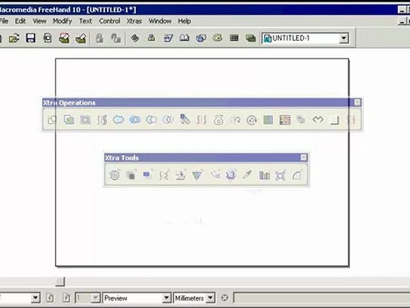Click the Union blue oval icon
This screenshot has width=410, height=308.
pyautogui.click(x=118, y=120)
